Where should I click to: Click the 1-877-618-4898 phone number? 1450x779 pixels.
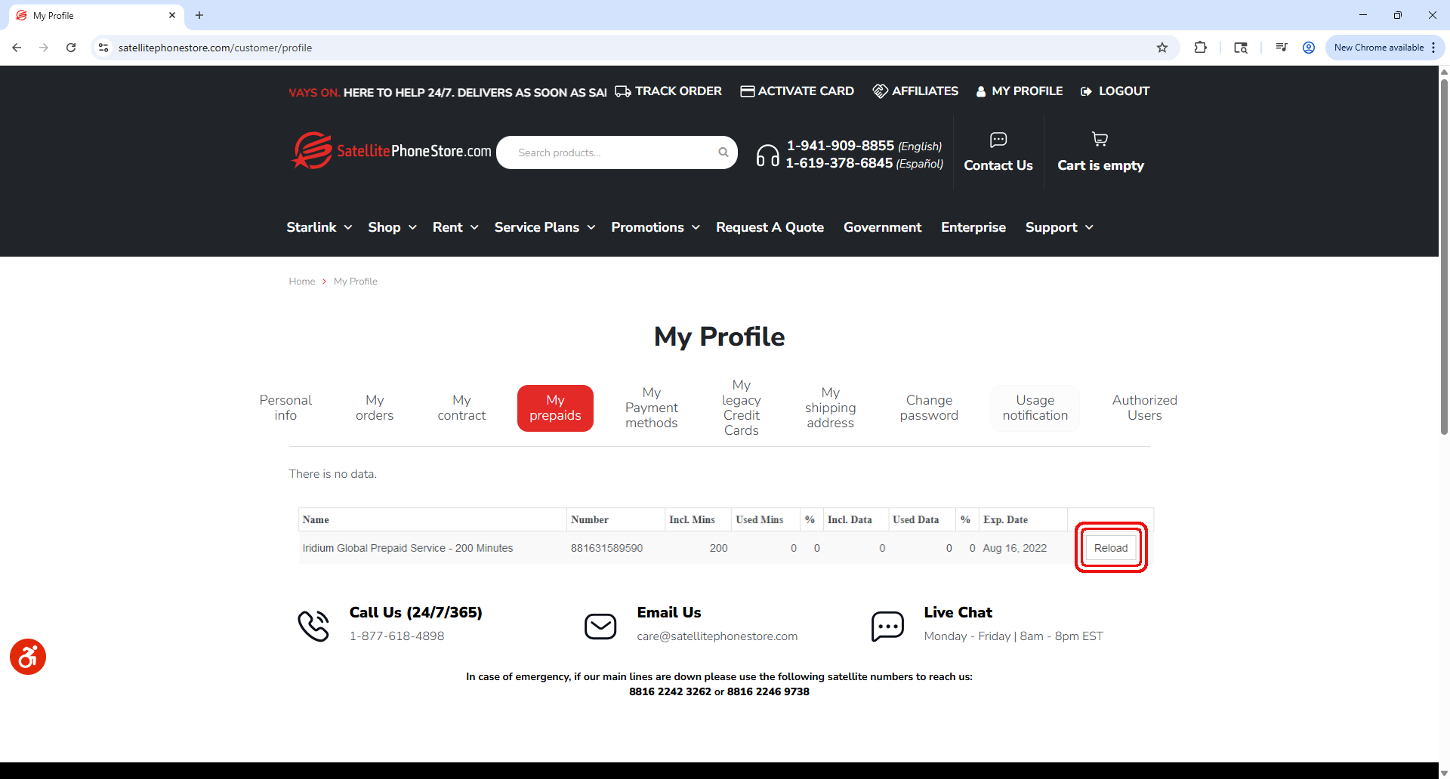pyautogui.click(x=396, y=636)
